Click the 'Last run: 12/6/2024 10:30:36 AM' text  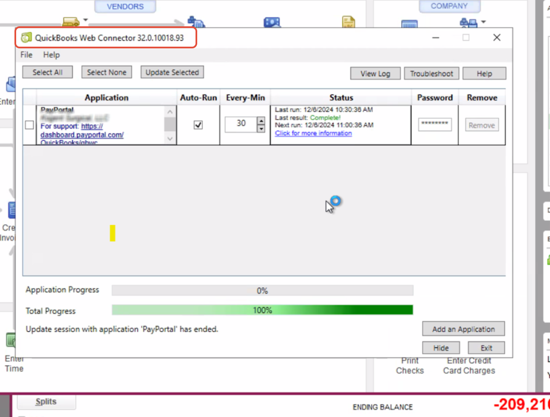[x=324, y=110]
